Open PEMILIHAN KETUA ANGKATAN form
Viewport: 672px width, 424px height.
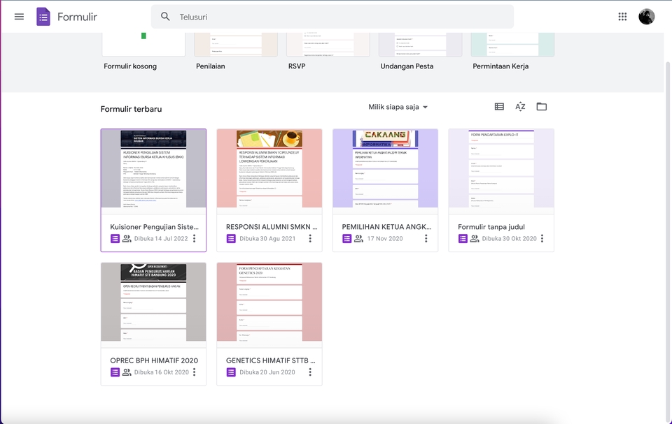[x=385, y=168]
